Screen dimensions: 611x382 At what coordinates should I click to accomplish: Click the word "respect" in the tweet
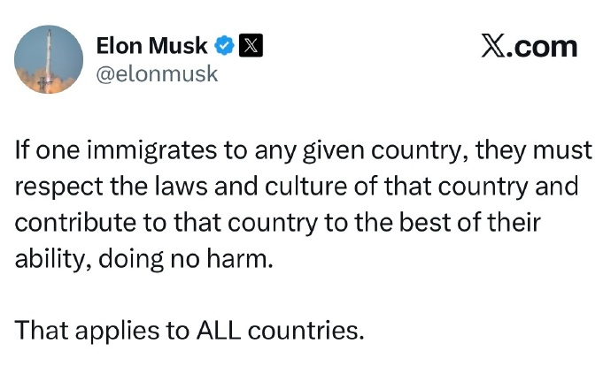58,187
